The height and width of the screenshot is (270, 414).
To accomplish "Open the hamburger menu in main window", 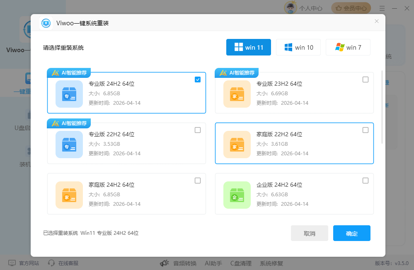I will click(382, 8).
